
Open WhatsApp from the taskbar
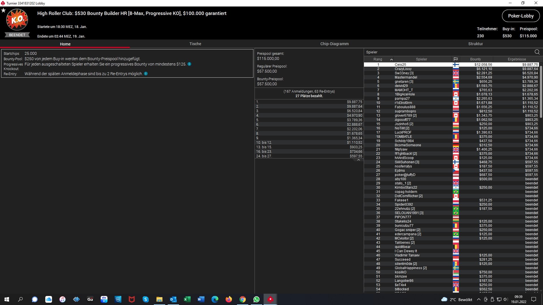257,299
